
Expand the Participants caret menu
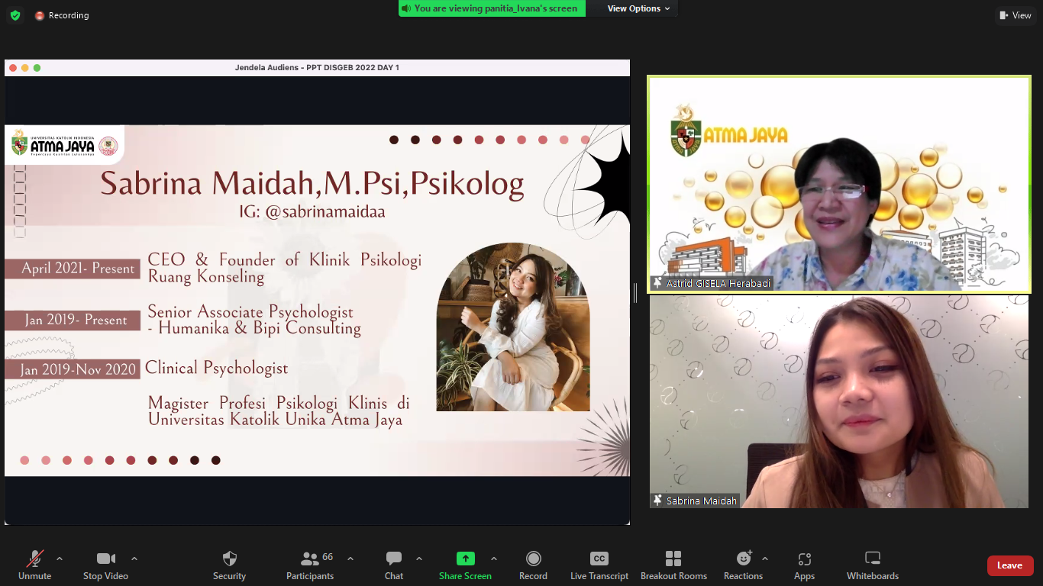point(350,559)
